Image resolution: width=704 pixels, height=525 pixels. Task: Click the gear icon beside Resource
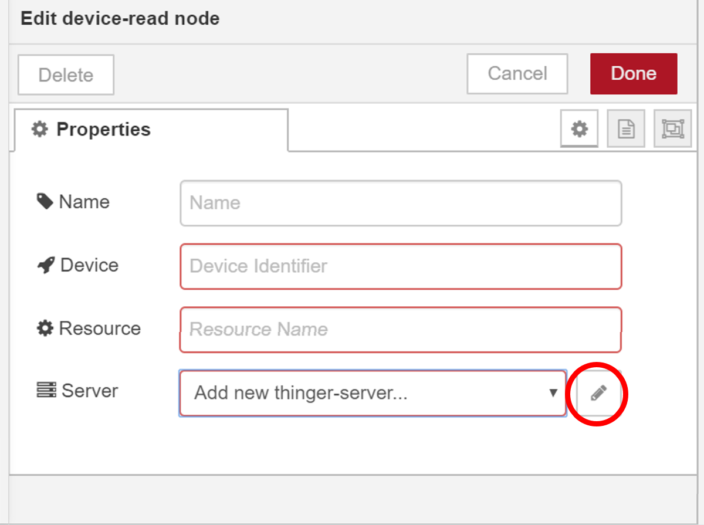tap(45, 328)
